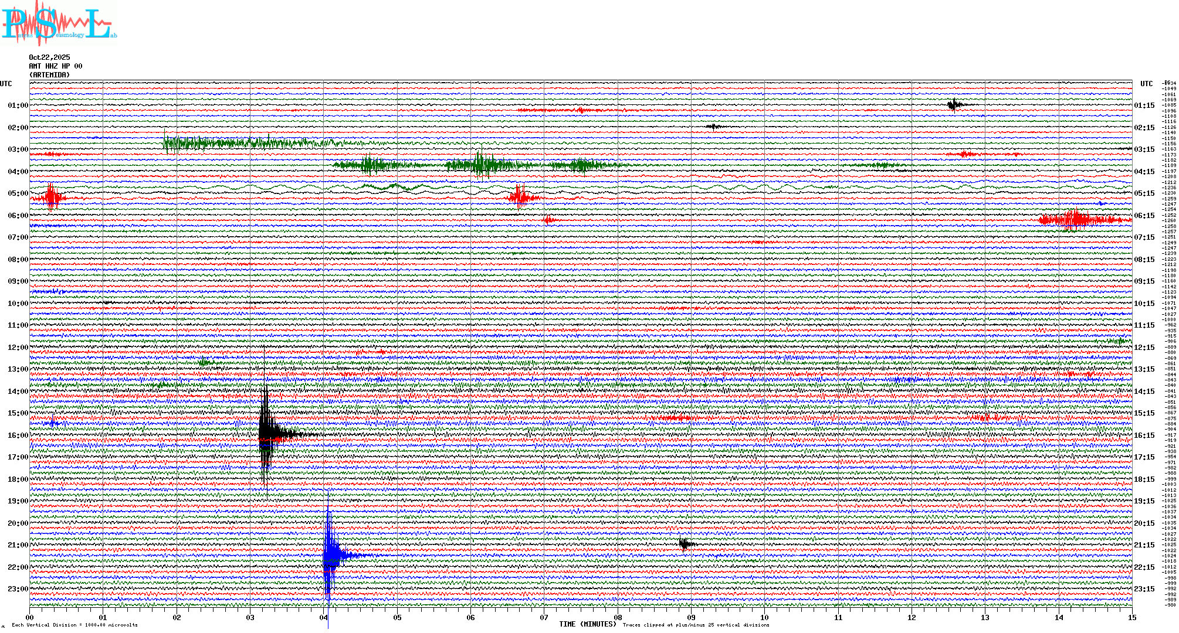Click the TIME (MINUTES) axis title
The width and height of the screenshot is (1179, 633).
588,624
